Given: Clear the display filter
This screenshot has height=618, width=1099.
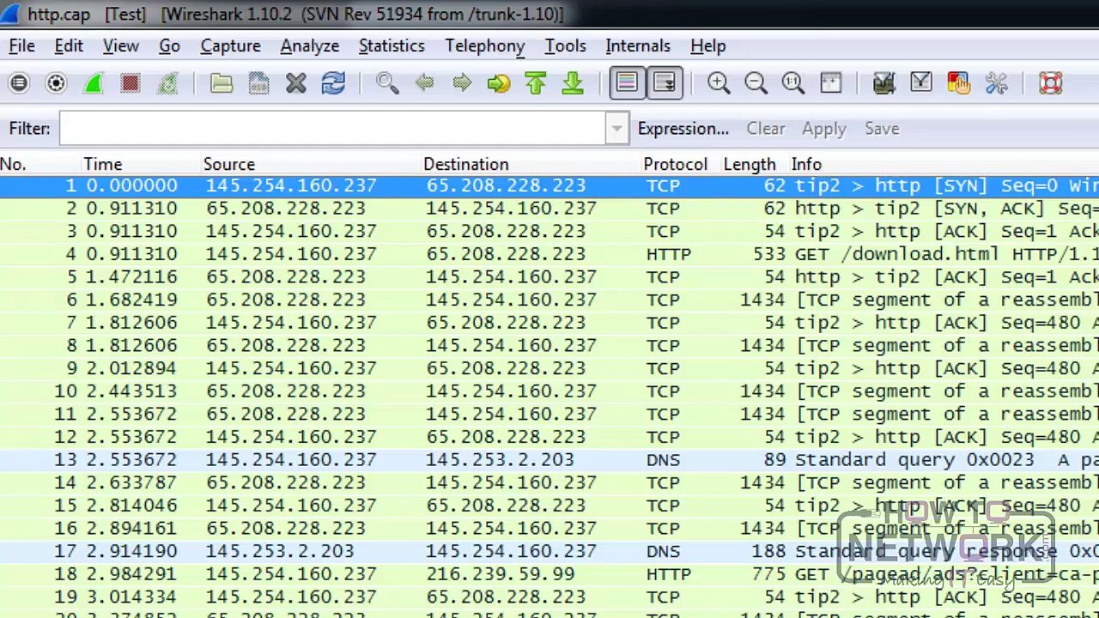Looking at the screenshot, I should [766, 129].
